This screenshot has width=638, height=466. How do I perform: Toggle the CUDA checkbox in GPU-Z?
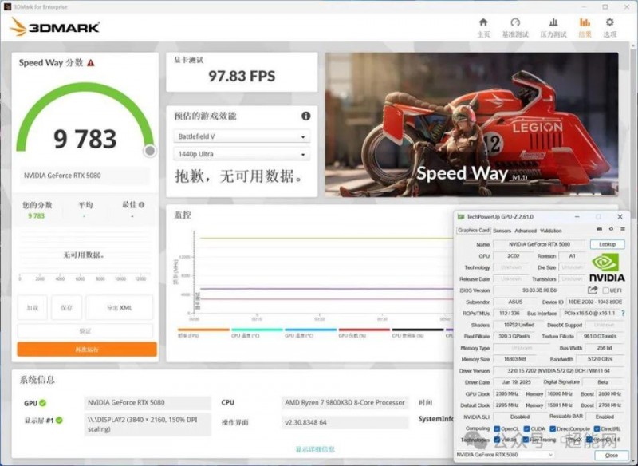pos(526,428)
